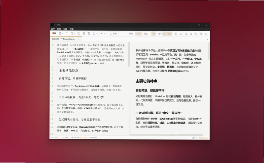Screen dimensions: 264x163
Task: Close the SoloMD document tab
Action: coord(79,39)
